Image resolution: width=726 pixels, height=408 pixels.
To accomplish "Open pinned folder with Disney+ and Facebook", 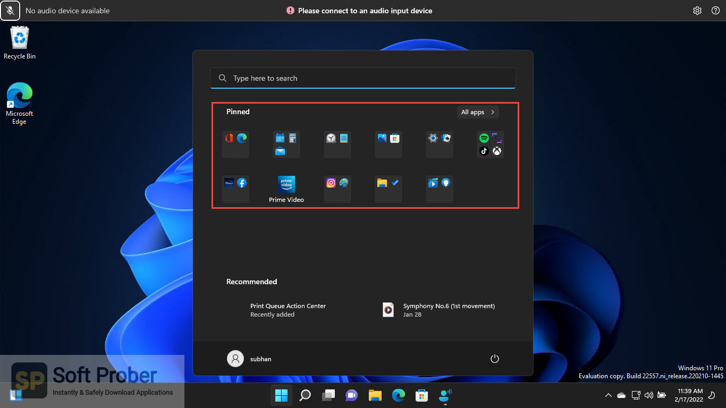I will point(235,189).
